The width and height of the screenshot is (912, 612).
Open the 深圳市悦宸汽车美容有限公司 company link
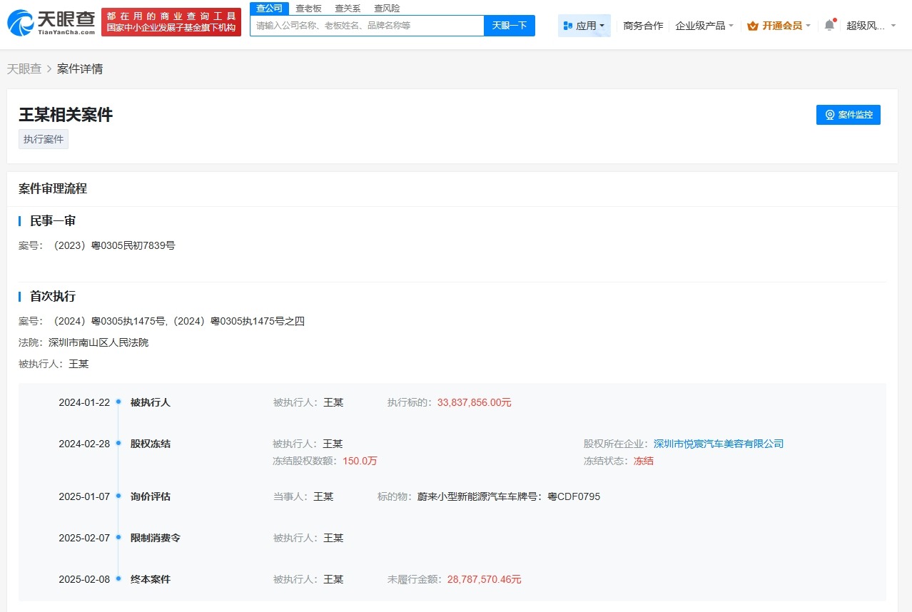(718, 443)
